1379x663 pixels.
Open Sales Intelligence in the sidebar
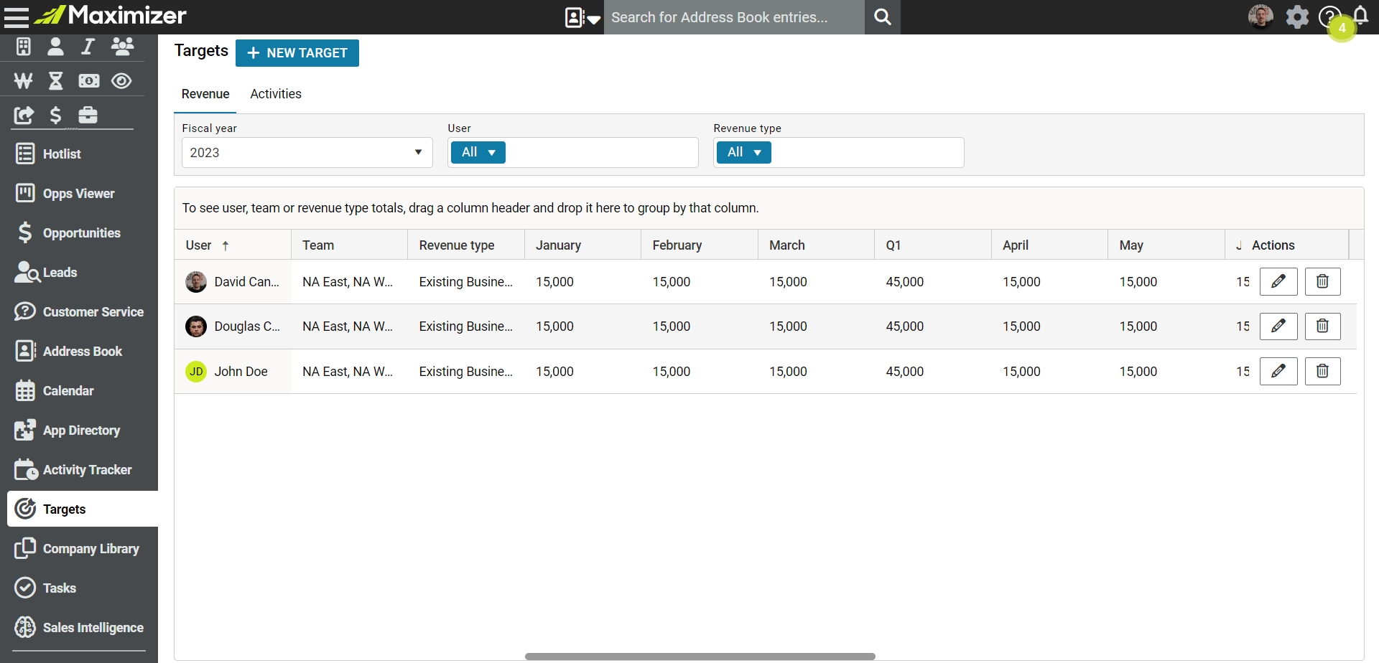(x=79, y=627)
